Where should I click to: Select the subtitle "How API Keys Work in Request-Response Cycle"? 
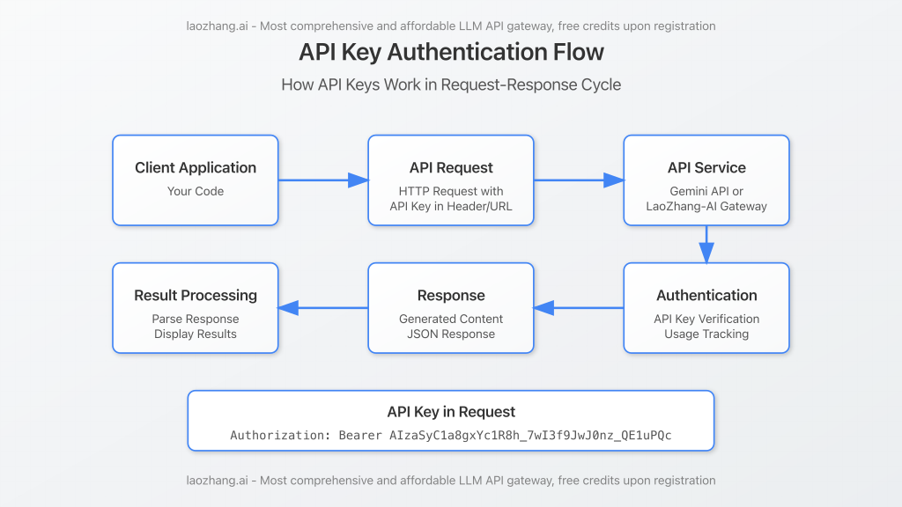point(451,85)
